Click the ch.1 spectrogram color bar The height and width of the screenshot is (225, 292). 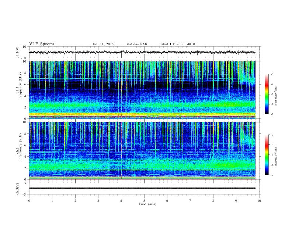click(267, 94)
